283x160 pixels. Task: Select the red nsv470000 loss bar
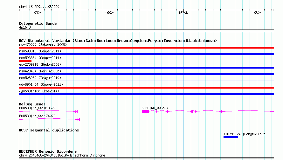pyautogui.click(x=146, y=48)
